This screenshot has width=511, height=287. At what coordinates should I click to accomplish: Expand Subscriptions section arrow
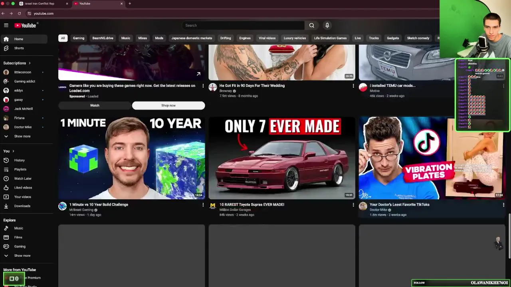point(29,63)
